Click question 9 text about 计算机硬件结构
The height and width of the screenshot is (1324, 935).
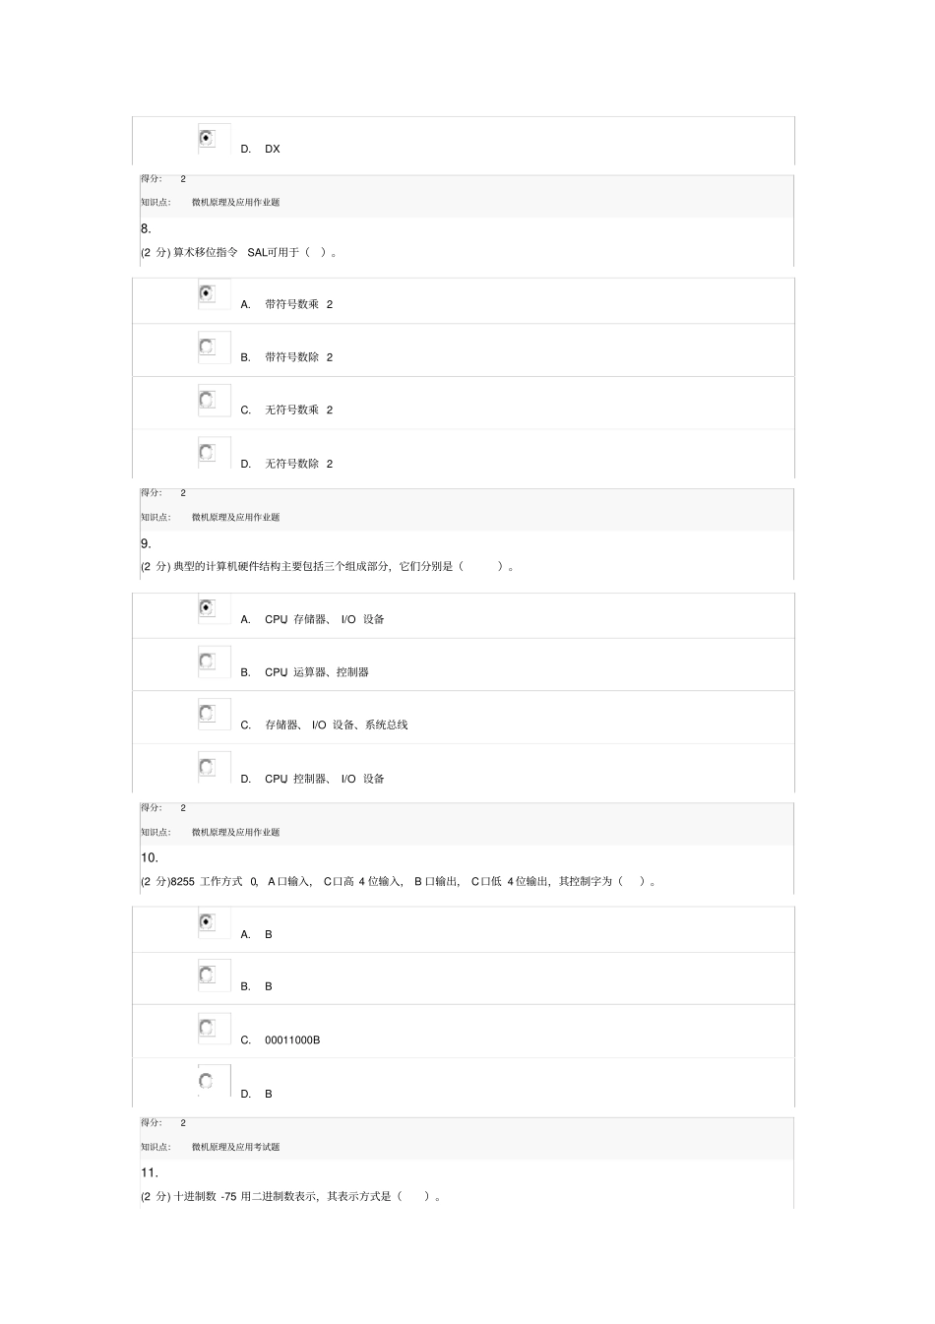[x=327, y=567]
